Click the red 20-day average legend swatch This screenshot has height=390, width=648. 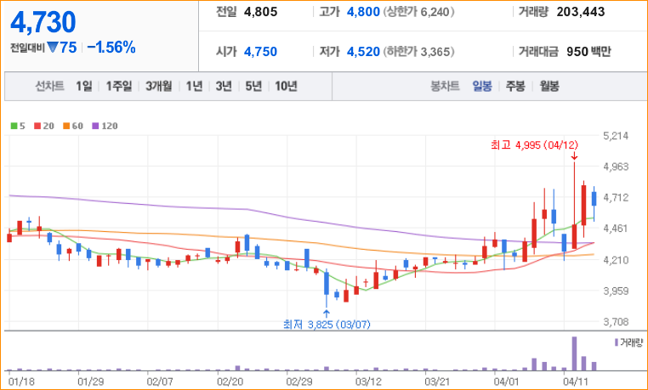coord(37,126)
